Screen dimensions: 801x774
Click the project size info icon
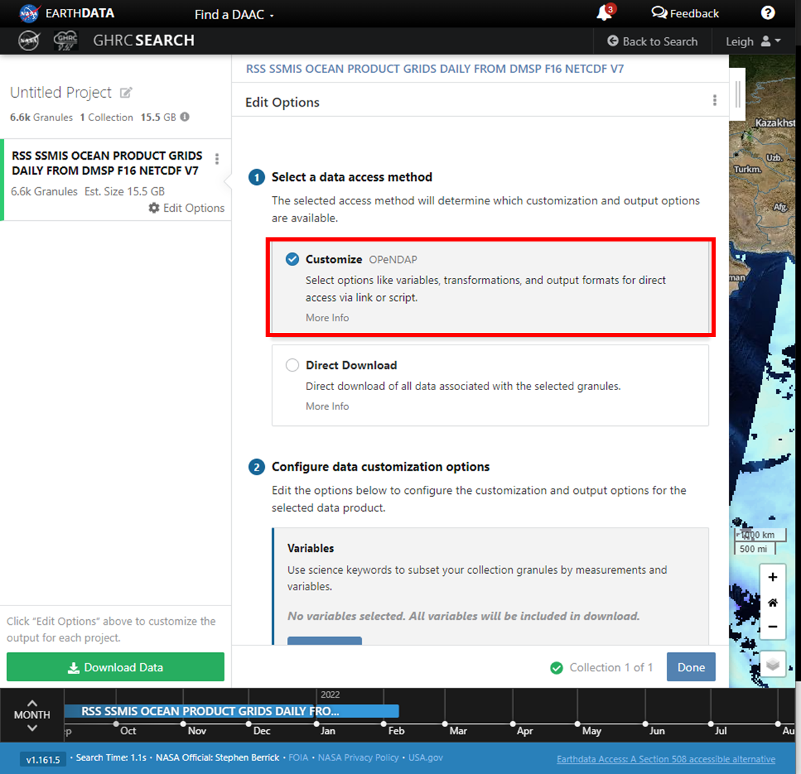pyautogui.click(x=185, y=117)
